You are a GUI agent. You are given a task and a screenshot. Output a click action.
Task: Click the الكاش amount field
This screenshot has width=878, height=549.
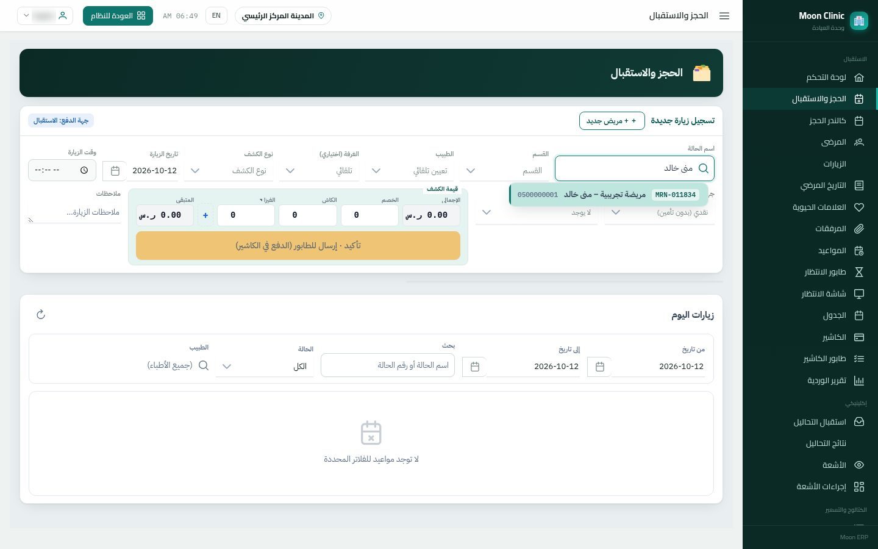click(x=308, y=215)
